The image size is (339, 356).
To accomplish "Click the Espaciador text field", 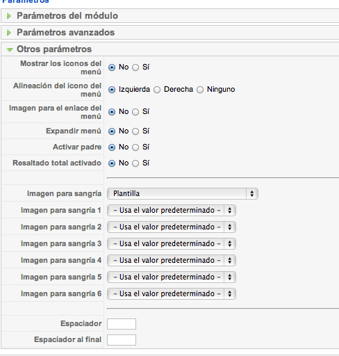I will [122, 324].
